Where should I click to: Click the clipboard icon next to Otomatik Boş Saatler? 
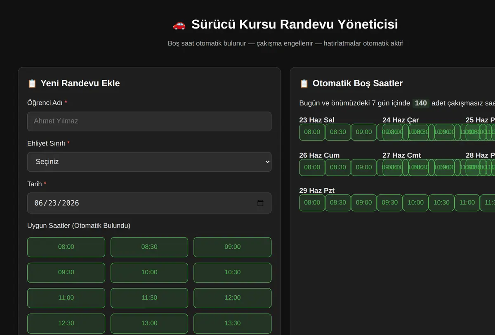(x=304, y=83)
